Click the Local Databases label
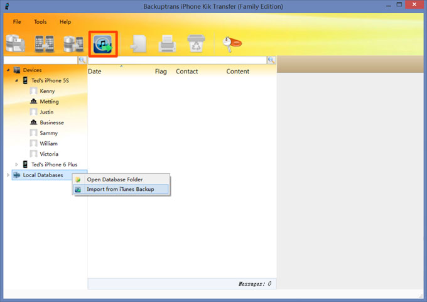 coord(43,175)
